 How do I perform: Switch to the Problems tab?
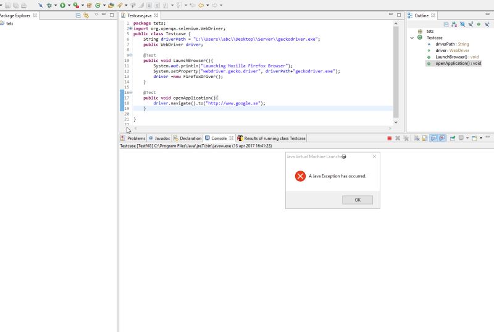tap(133, 138)
